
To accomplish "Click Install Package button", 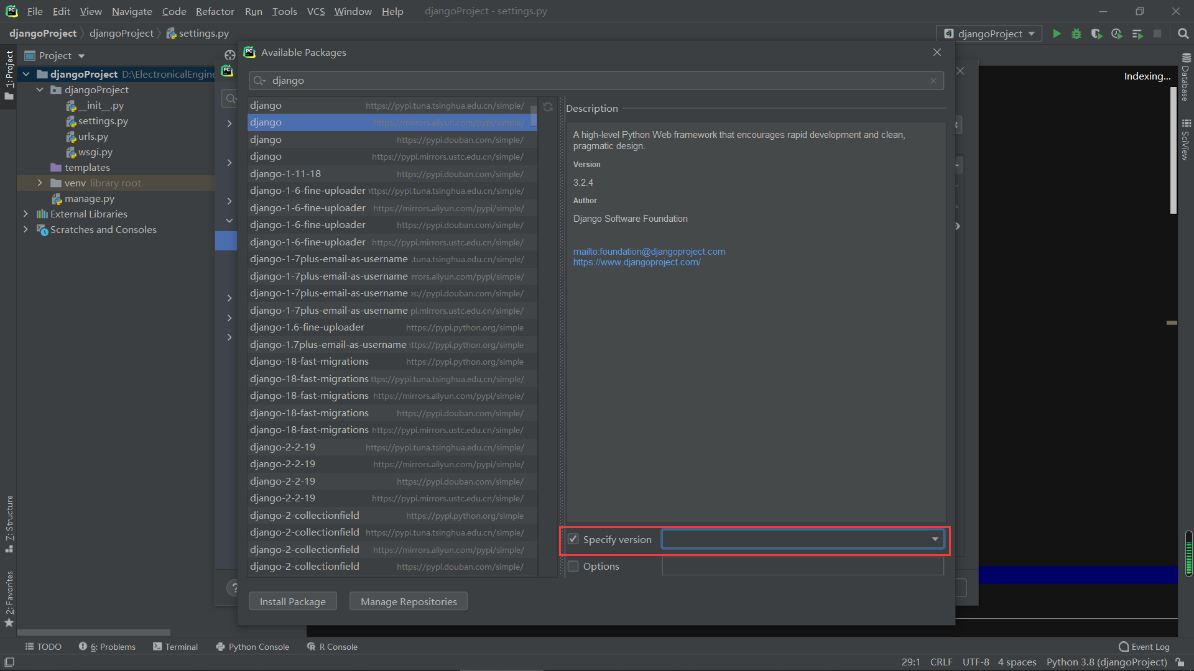I will [292, 601].
